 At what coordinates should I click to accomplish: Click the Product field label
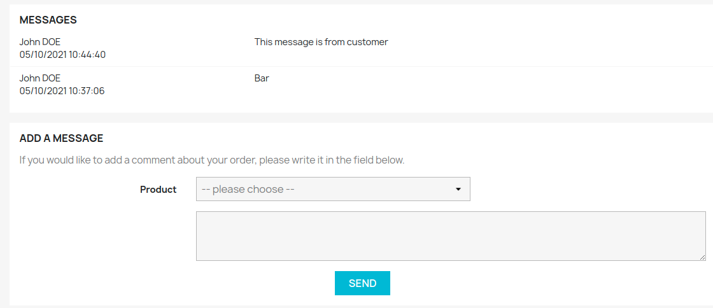159,190
